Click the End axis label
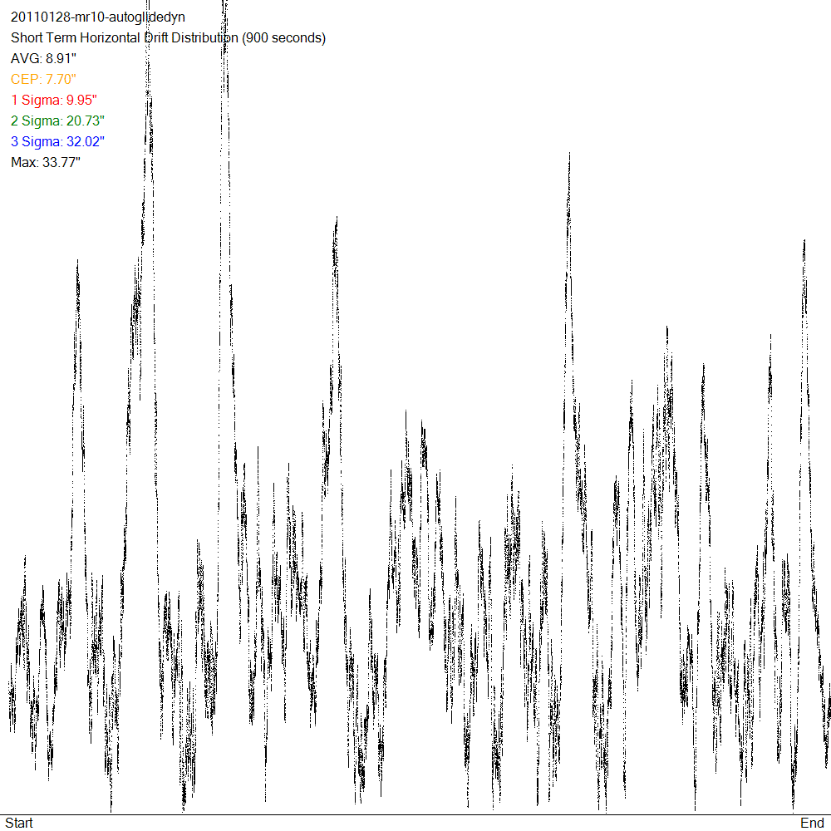The image size is (831, 831). pos(812,823)
